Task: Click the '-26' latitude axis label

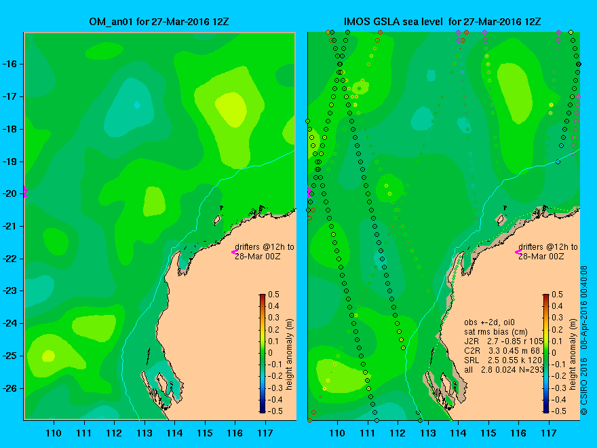Action: pos(9,388)
